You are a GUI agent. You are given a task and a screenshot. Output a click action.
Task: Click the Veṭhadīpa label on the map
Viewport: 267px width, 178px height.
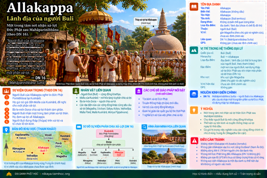[x=32, y=157]
